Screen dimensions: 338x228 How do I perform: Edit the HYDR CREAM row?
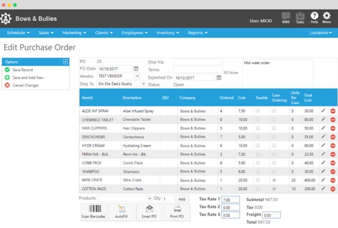[x=323, y=145]
